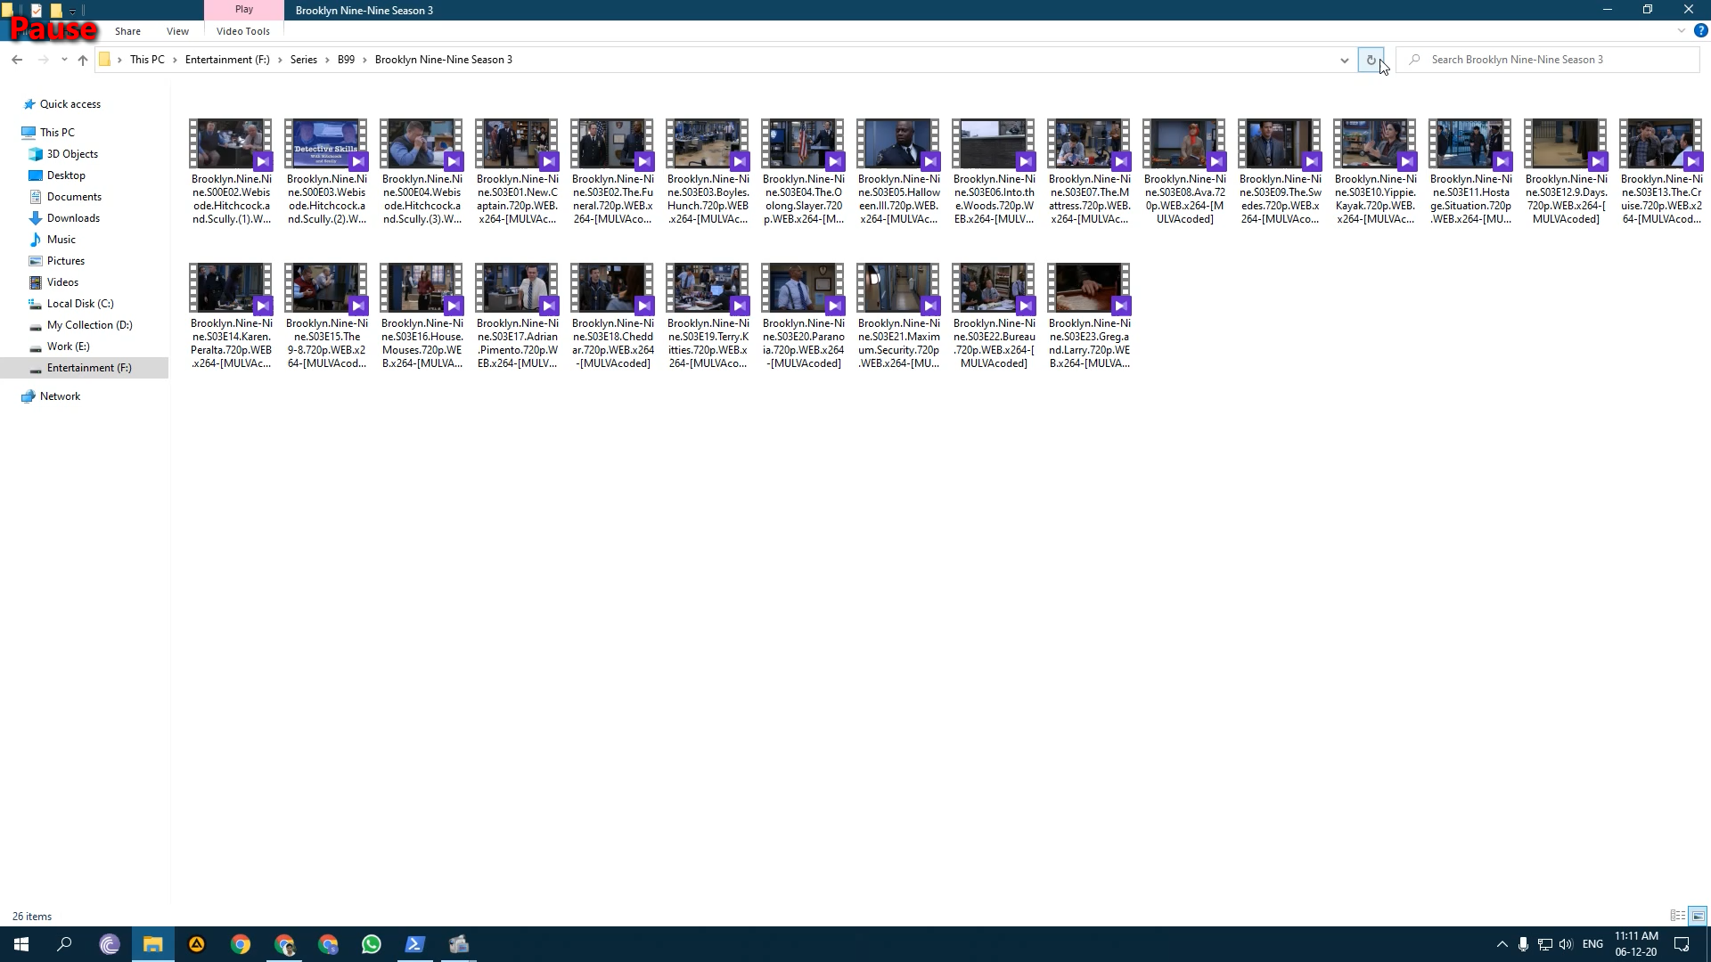
Task: Select S03E01 New Captain video file
Action: [517, 172]
